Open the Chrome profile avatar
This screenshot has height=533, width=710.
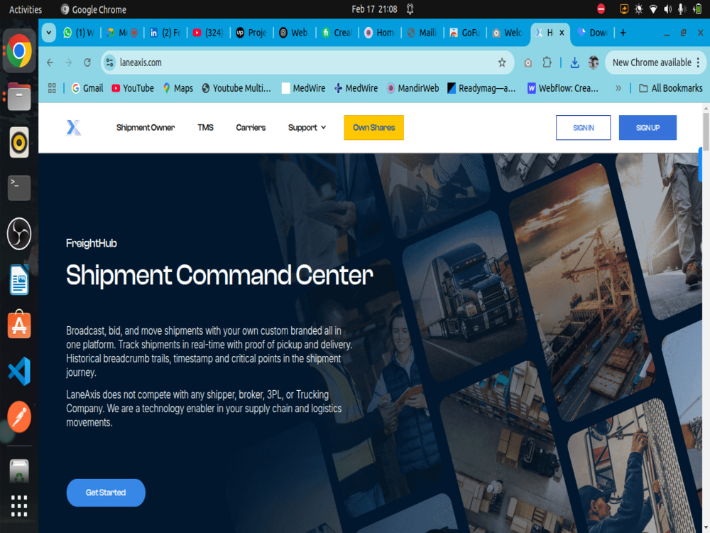click(x=593, y=63)
